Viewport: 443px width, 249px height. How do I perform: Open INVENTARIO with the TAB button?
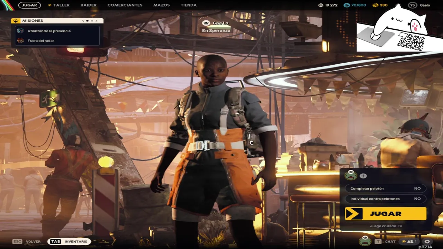coord(69,241)
